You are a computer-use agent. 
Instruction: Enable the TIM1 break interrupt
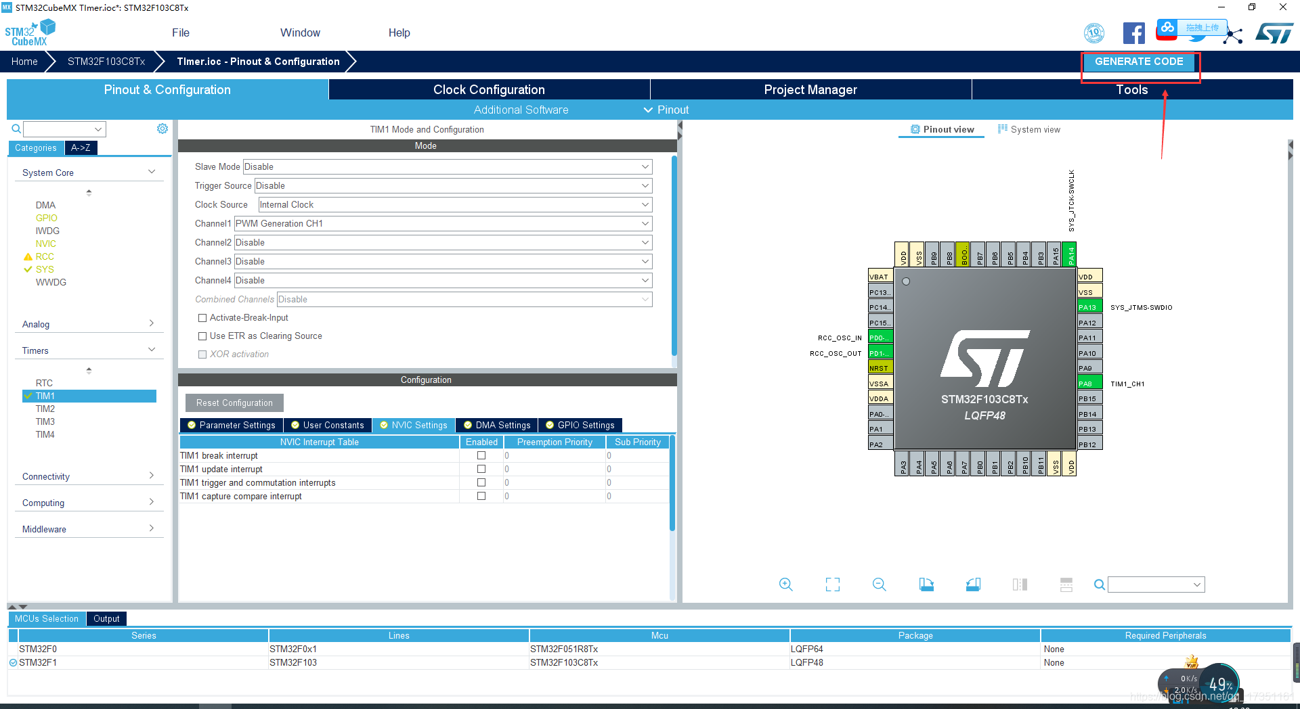coord(481,455)
